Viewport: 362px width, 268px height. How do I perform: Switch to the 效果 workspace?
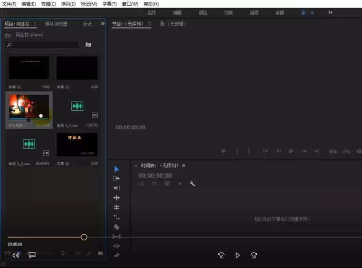coord(229,13)
